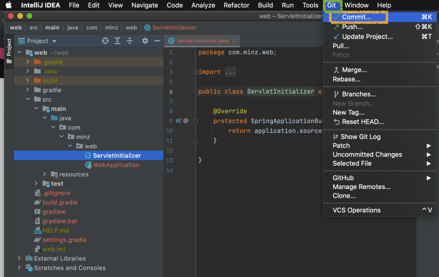Open the GitHub submenu
Image resolution: width=439 pixels, height=277 pixels.
(379, 178)
